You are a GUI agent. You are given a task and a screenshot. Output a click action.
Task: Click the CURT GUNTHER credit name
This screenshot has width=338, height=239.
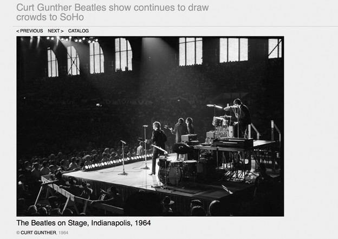pyautogui.click(x=38, y=232)
